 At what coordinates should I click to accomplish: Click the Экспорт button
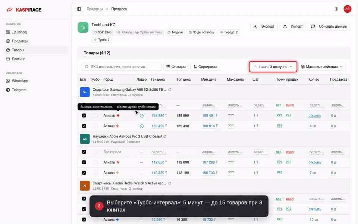tap(264, 26)
